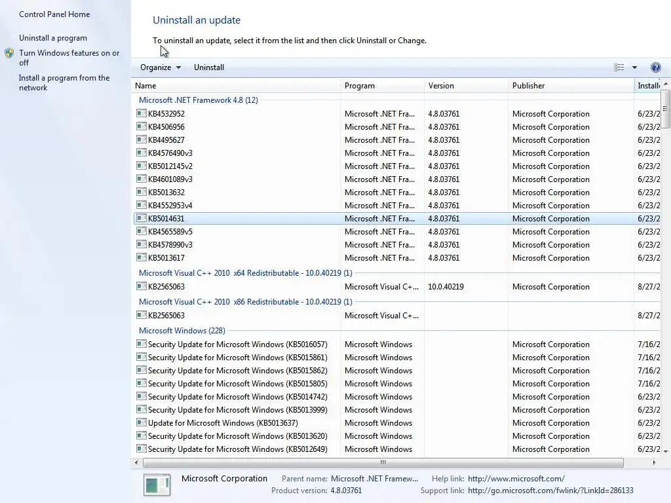Open the Uninstall a program link

coord(52,37)
